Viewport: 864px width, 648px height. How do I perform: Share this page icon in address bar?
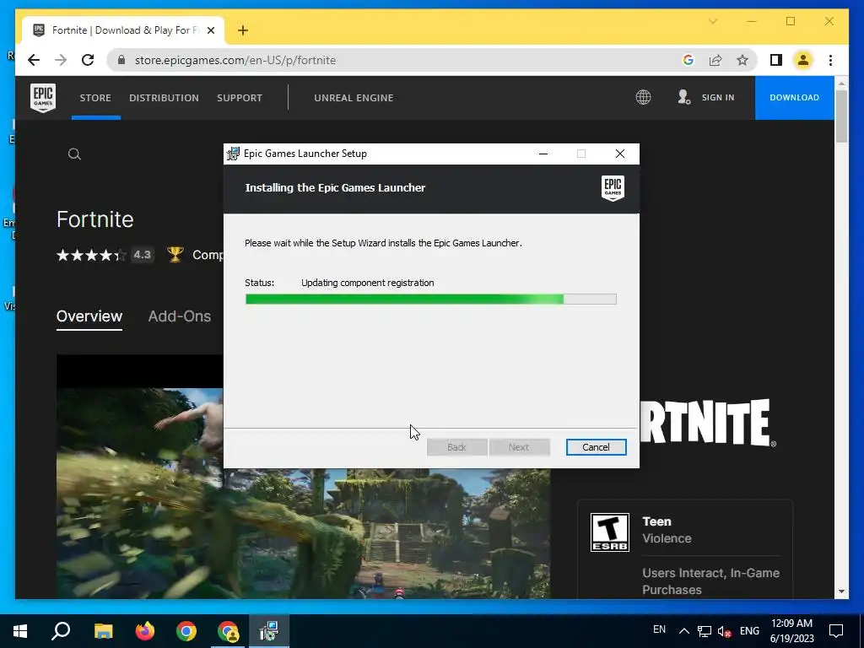pos(715,60)
